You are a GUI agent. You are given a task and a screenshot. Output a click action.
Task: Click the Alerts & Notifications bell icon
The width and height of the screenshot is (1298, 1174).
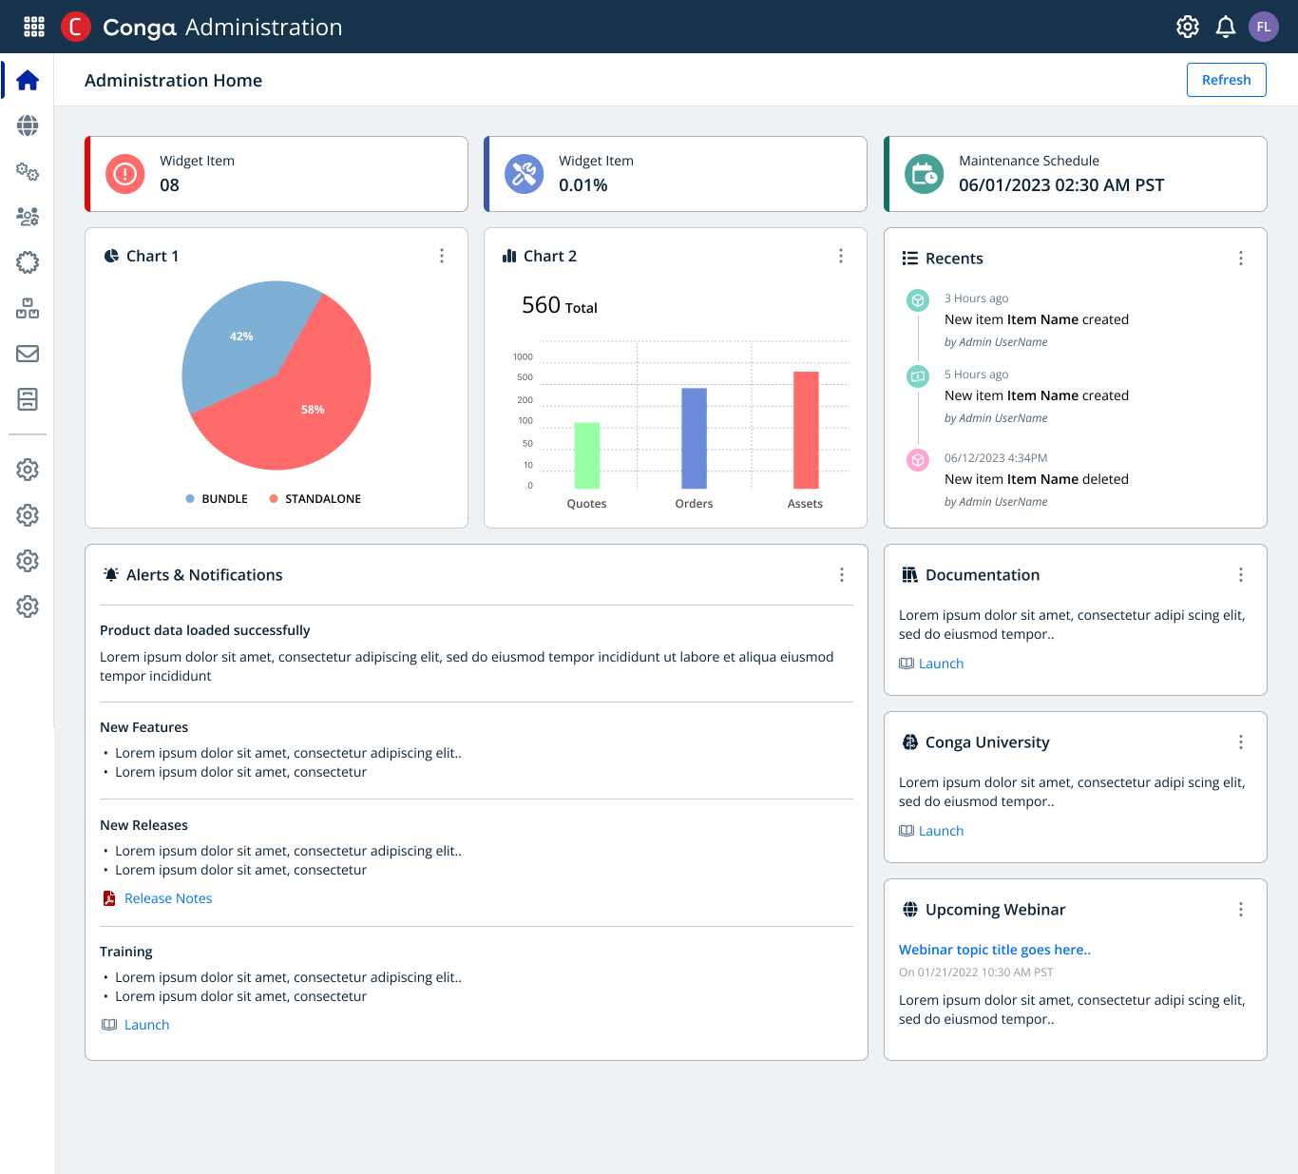click(x=111, y=574)
